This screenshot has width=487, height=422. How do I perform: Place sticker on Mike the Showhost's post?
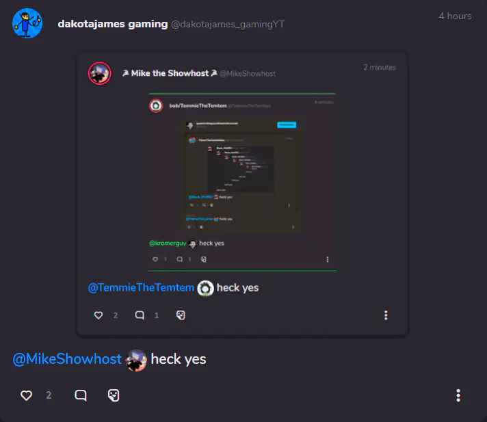tap(181, 315)
